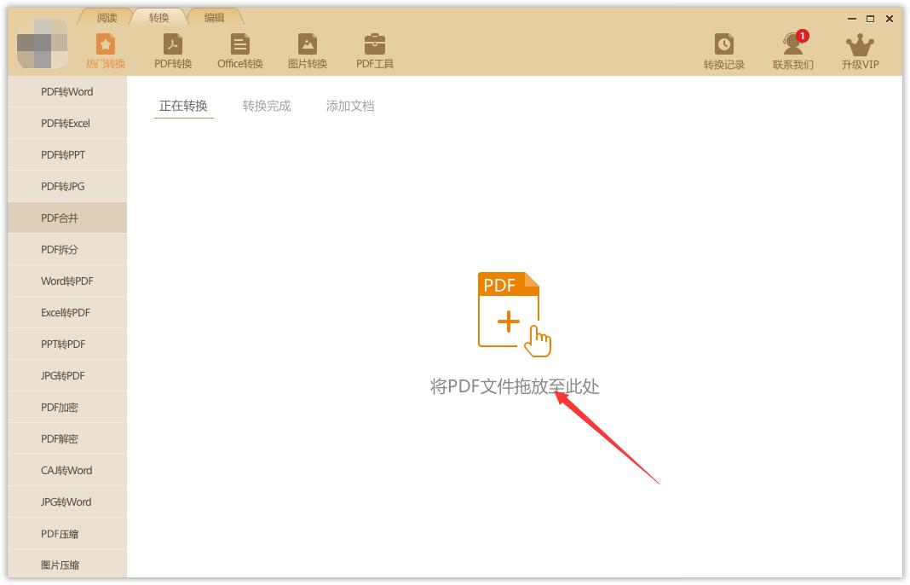Switch to the 编辑 tab
910x585 pixels.
(x=216, y=15)
